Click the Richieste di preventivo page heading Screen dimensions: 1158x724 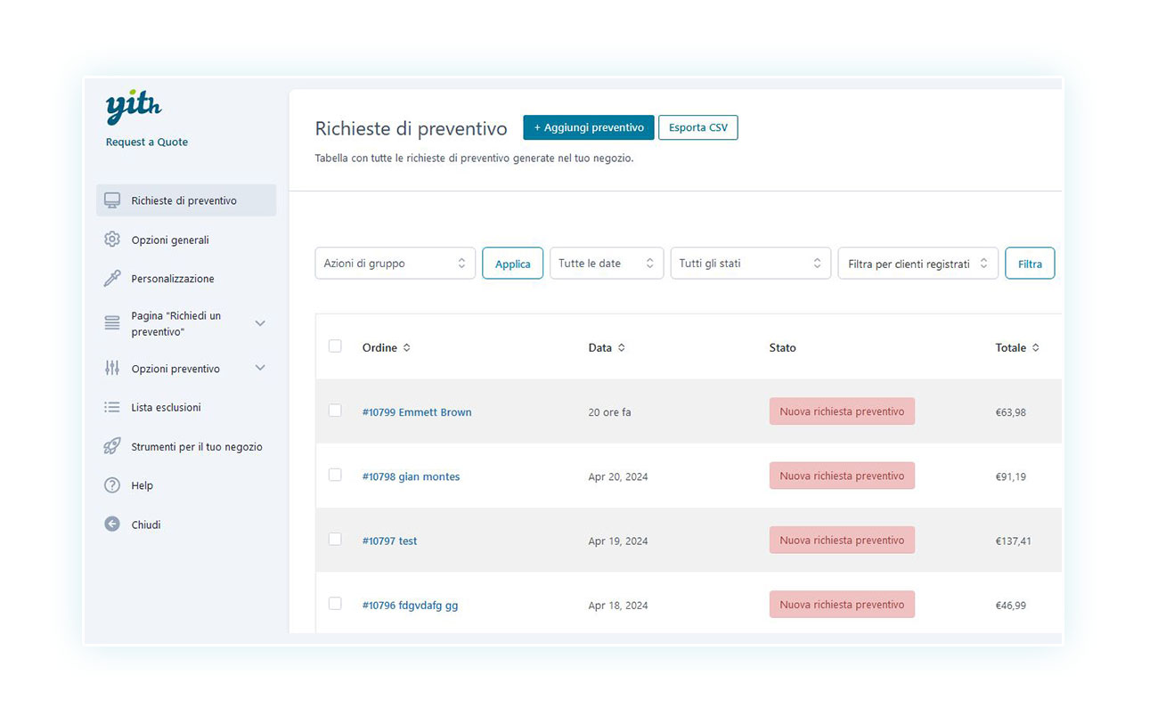coord(411,128)
